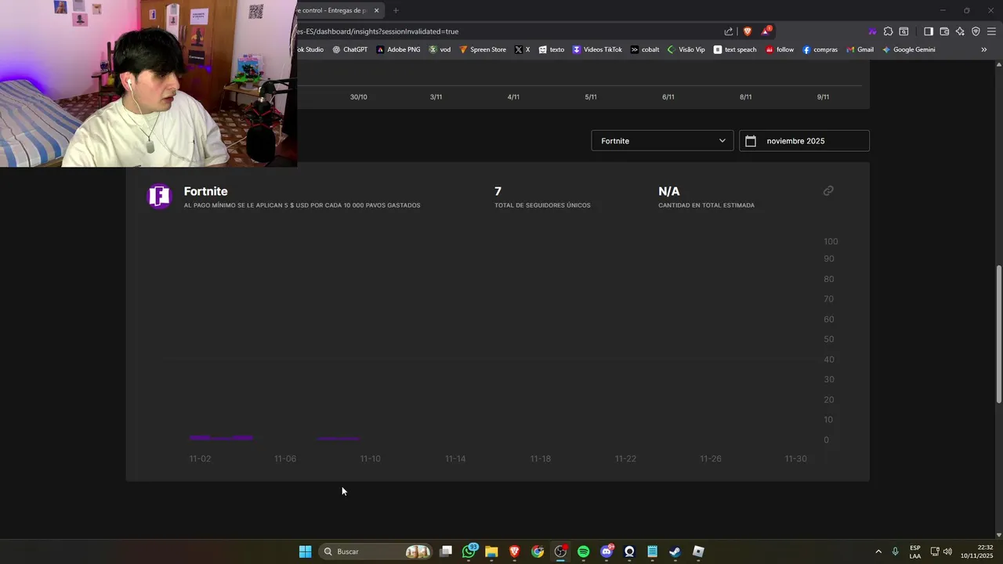Open the Brave VPN shield icon
The width and height of the screenshot is (1003, 564).
point(976,31)
